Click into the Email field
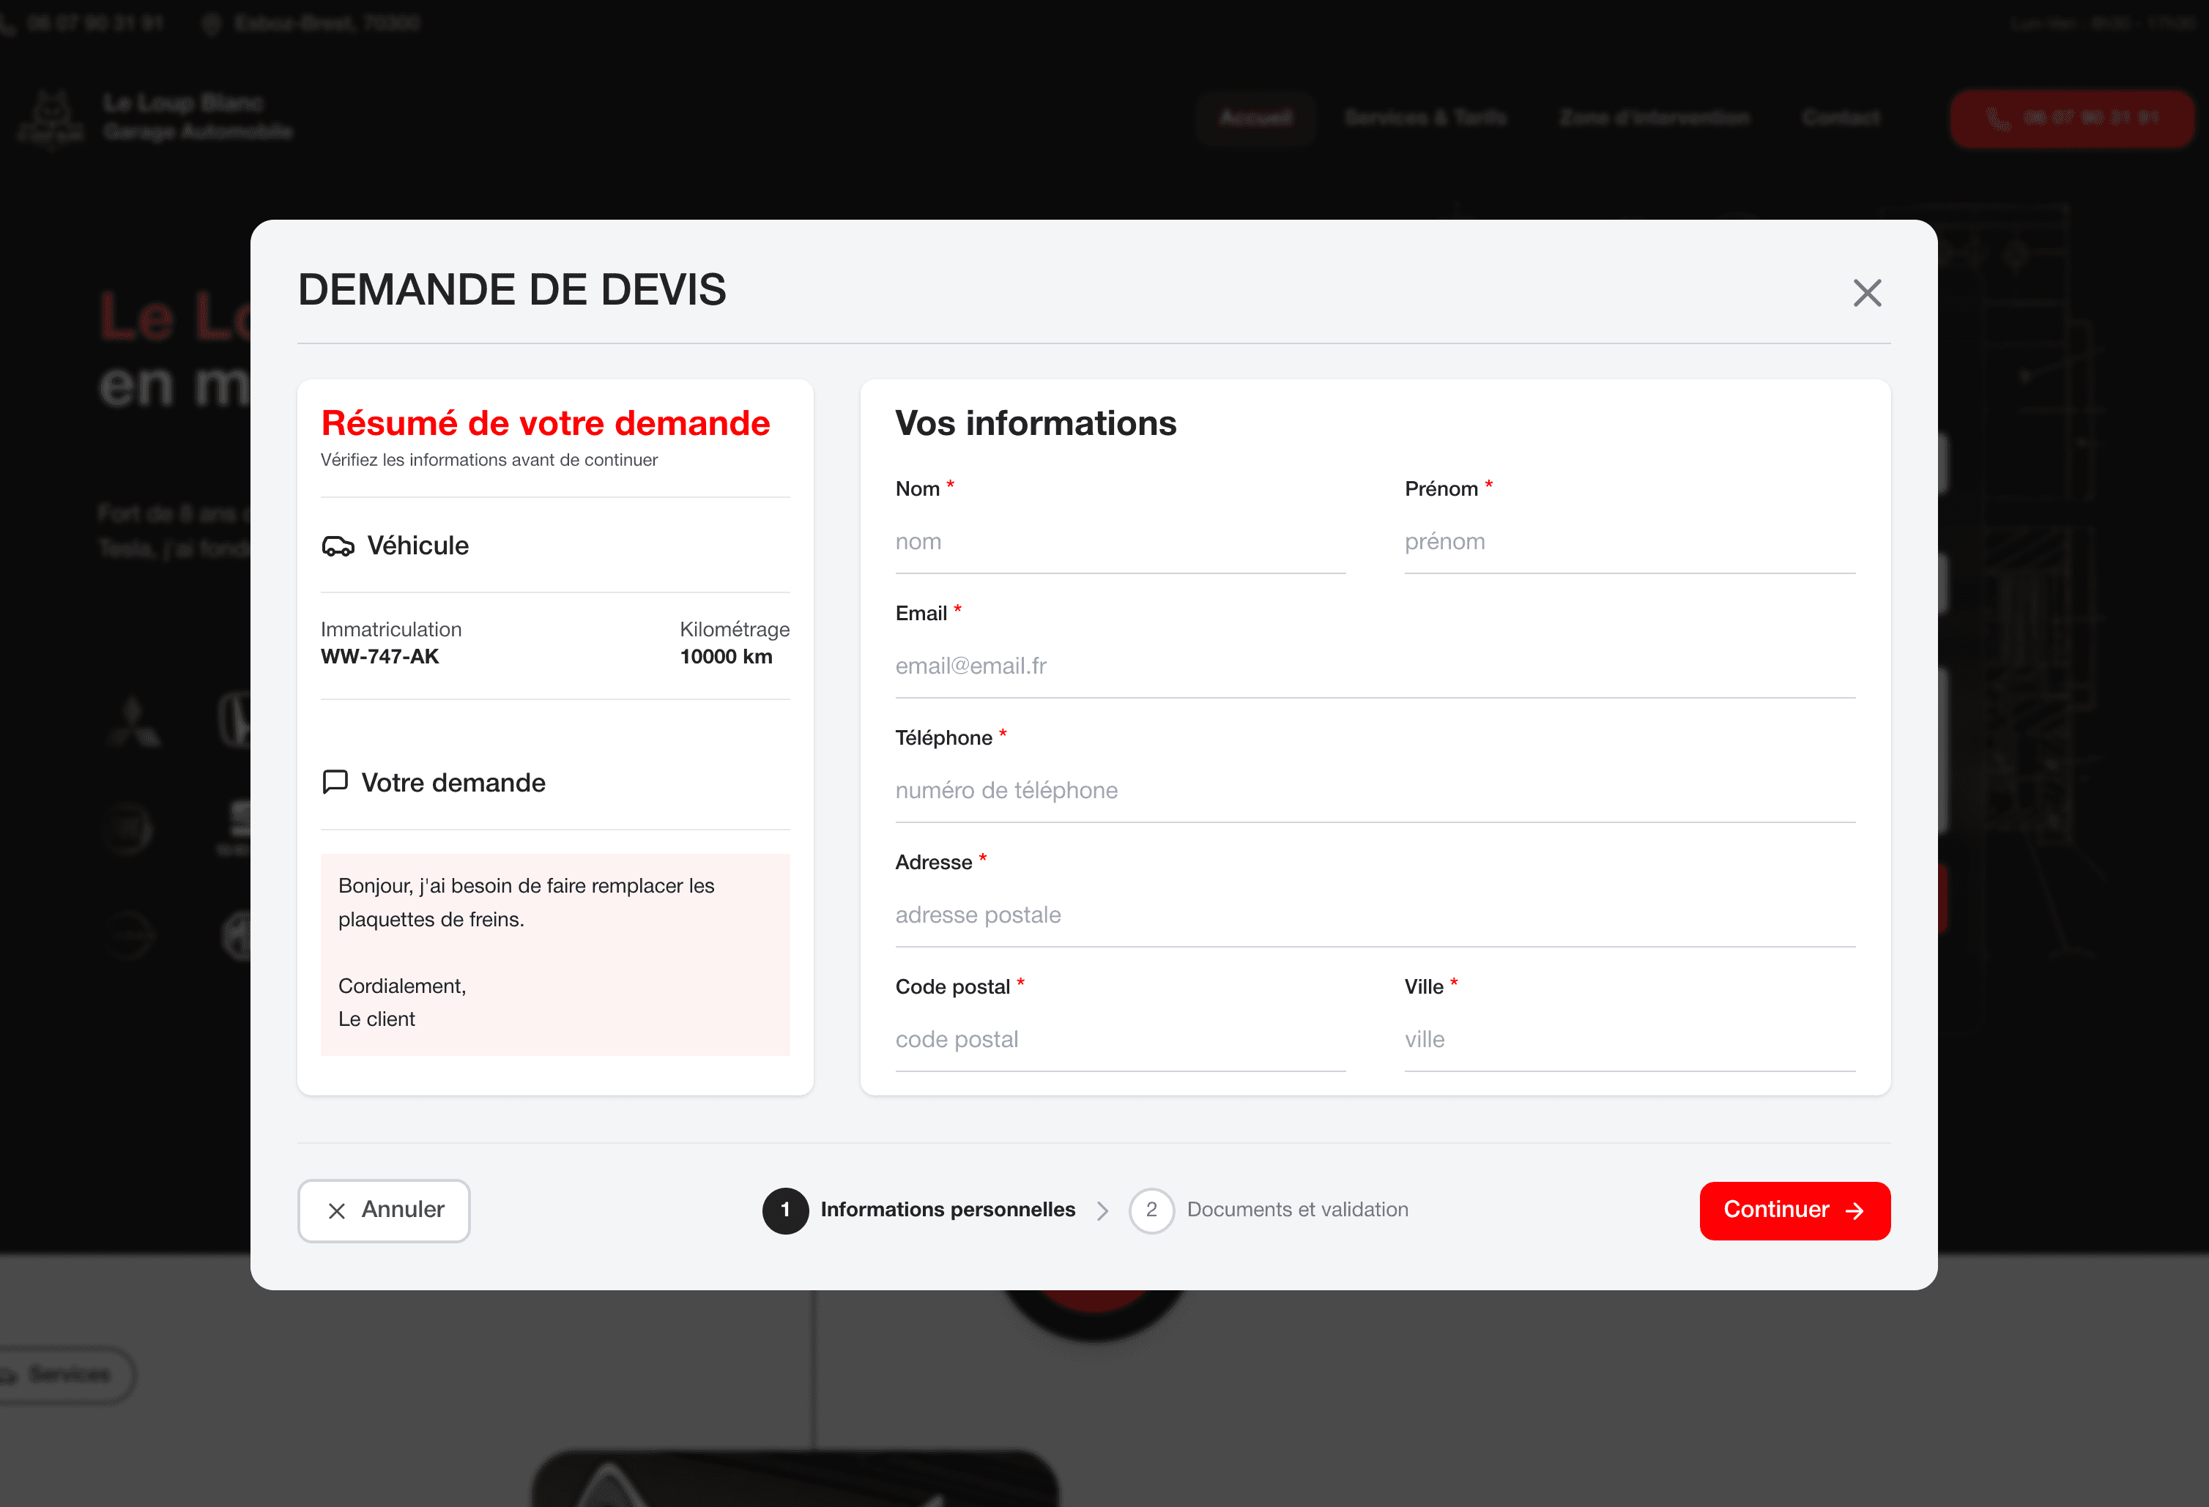 tap(1375, 666)
